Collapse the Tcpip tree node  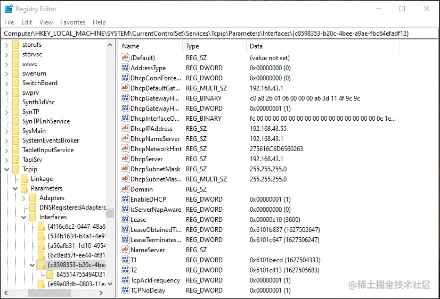pos(7,169)
